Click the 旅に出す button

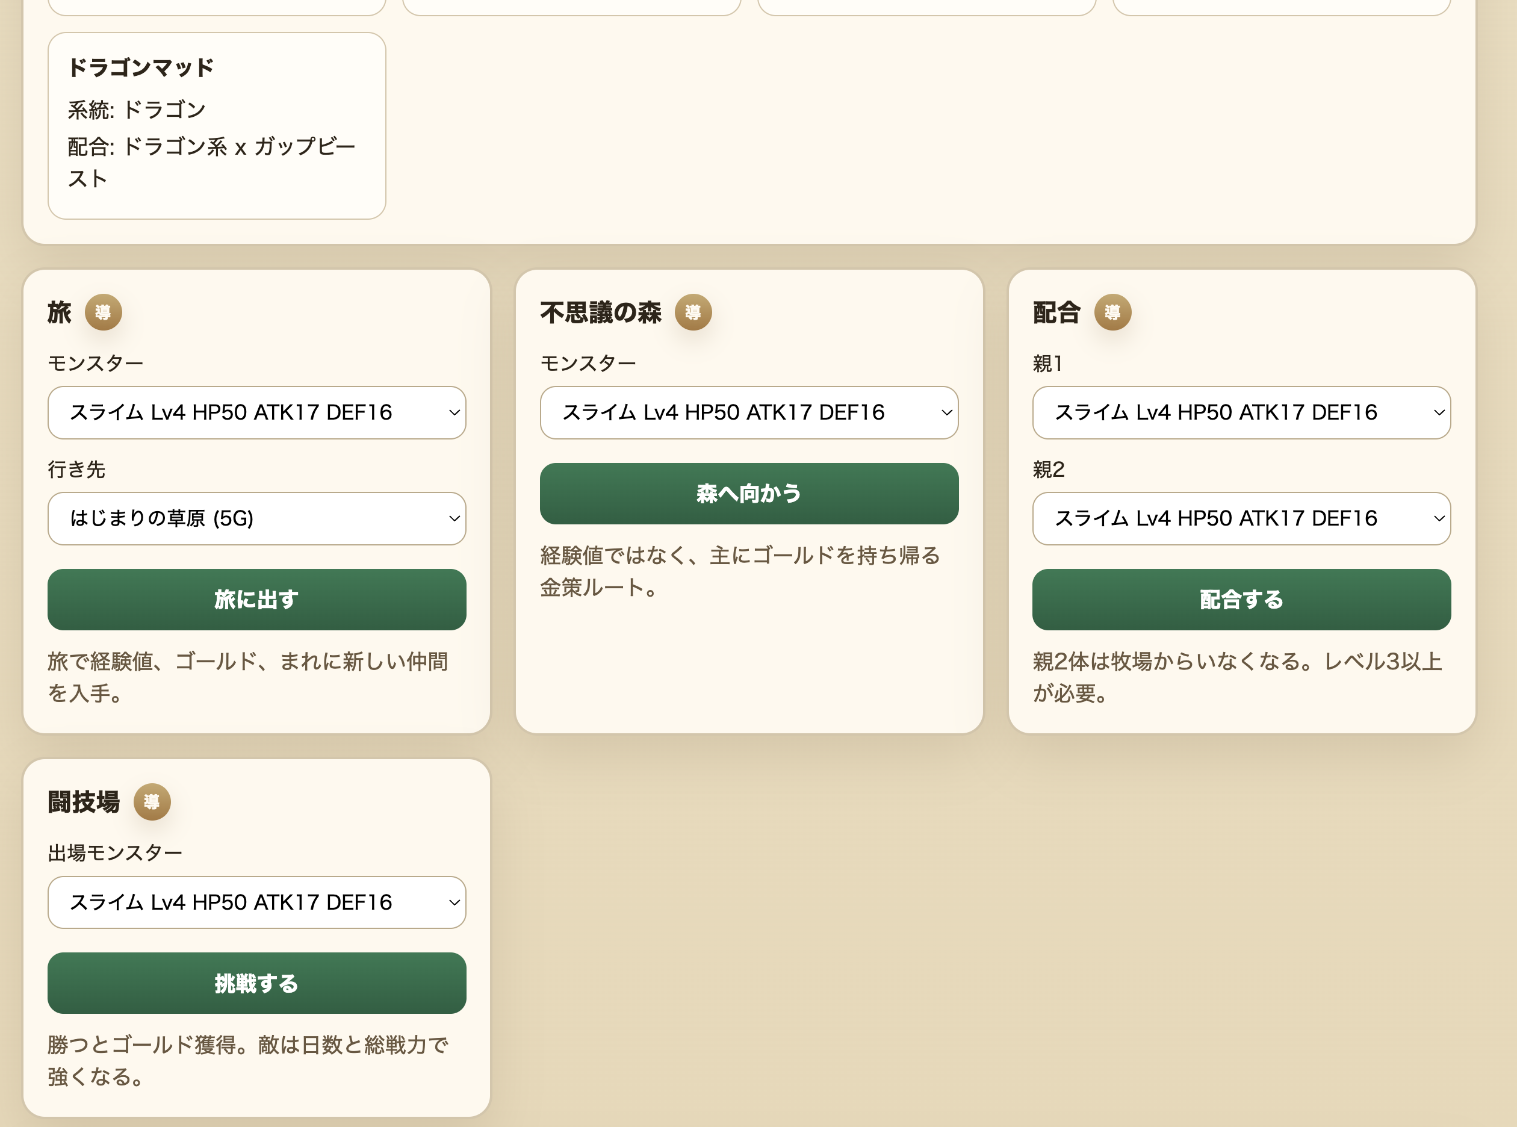(x=256, y=600)
